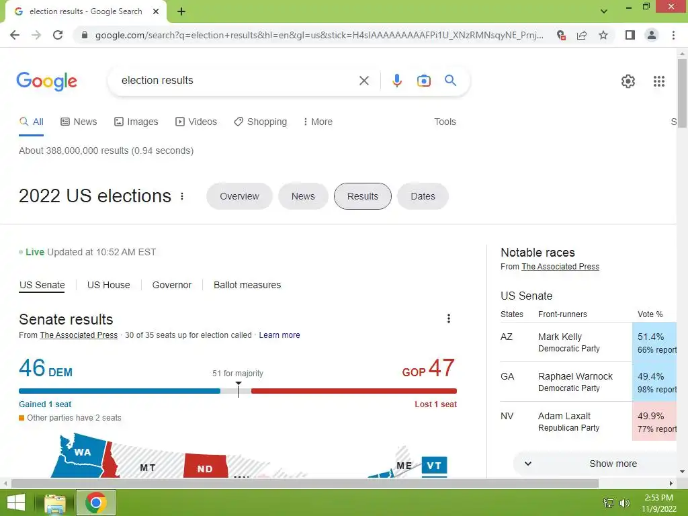Click the red GOP seats bar
The image size is (688, 516).
(353, 391)
